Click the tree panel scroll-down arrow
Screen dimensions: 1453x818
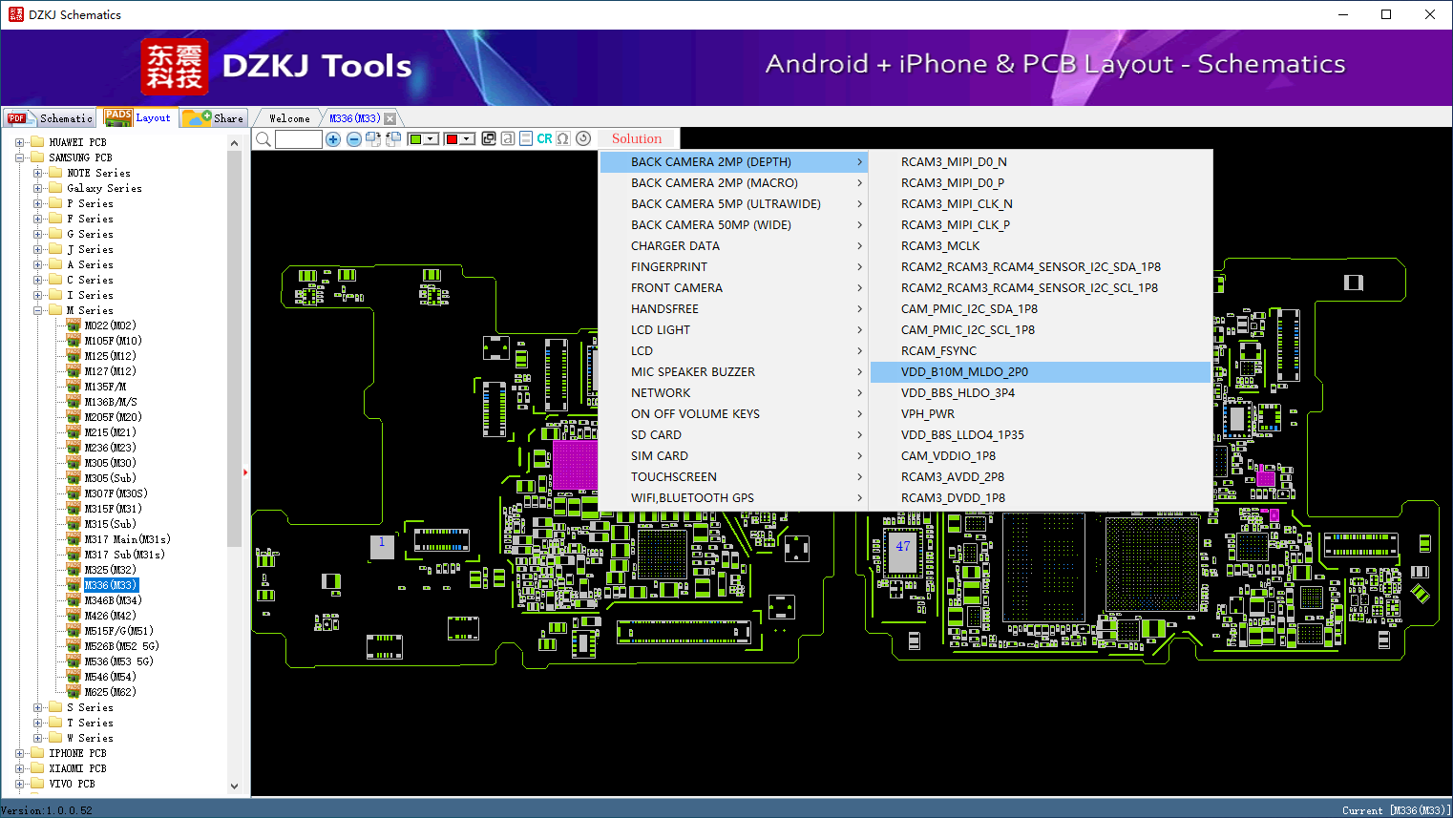(x=235, y=787)
